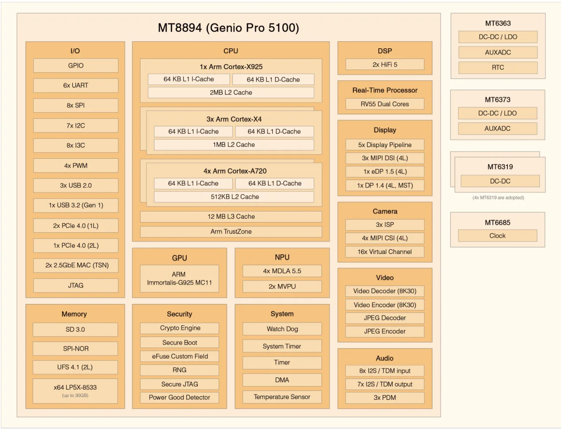
Task: Click the UFS 4.1 (2L) block
Action: [x=75, y=367]
